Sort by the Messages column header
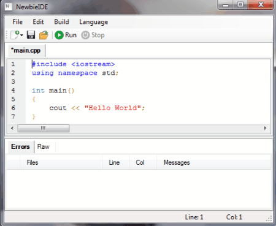Screen dimensions: 276x226 pos(213,162)
